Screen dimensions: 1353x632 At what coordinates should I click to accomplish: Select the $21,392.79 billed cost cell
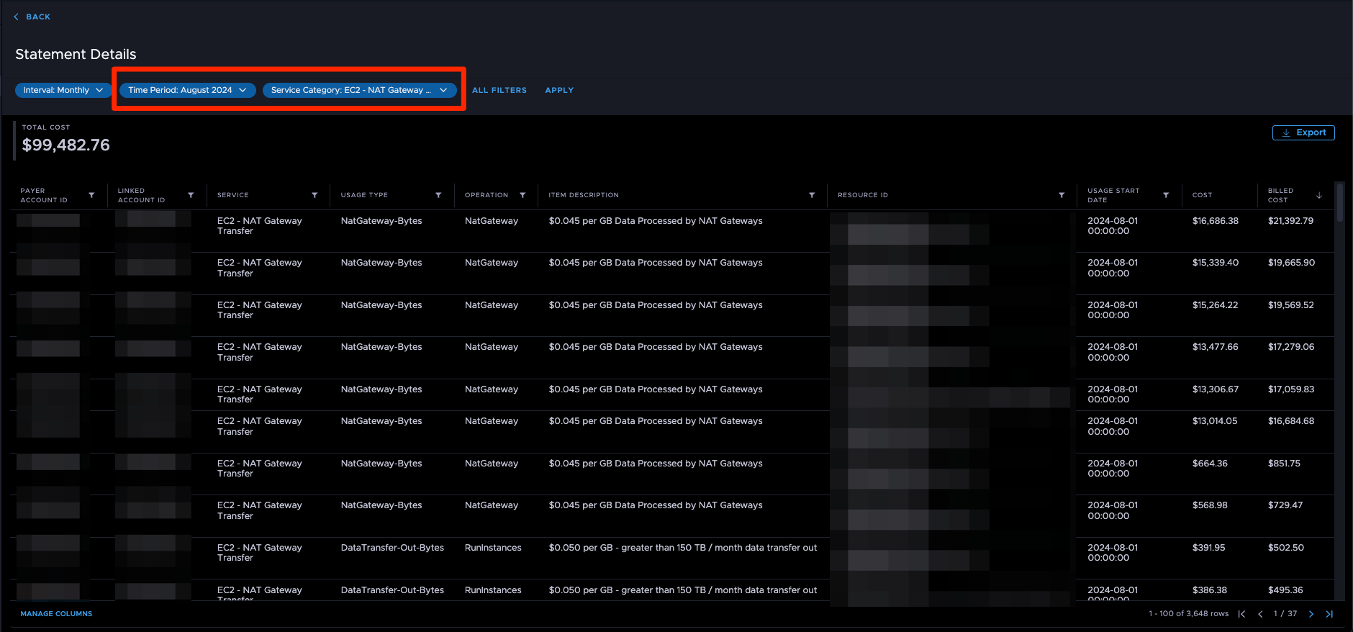tap(1290, 221)
